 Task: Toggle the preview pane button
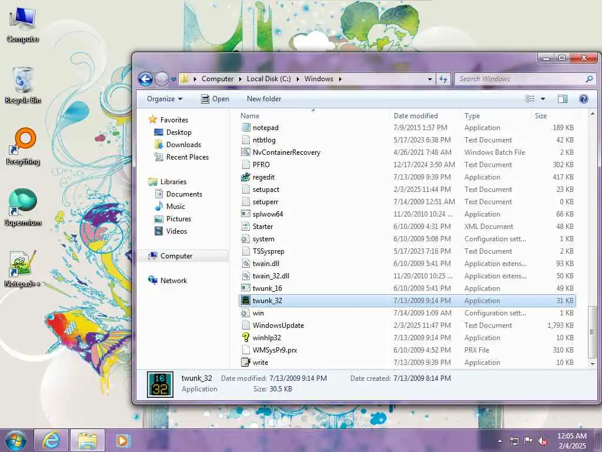point(563,99)
